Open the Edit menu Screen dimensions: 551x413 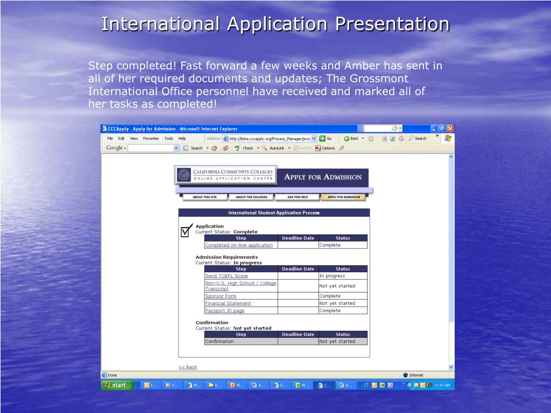(121, 139)
